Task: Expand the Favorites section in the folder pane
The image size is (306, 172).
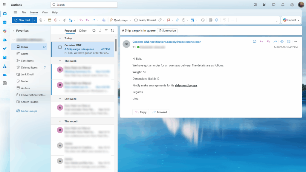Action: [x=14, y=30]
